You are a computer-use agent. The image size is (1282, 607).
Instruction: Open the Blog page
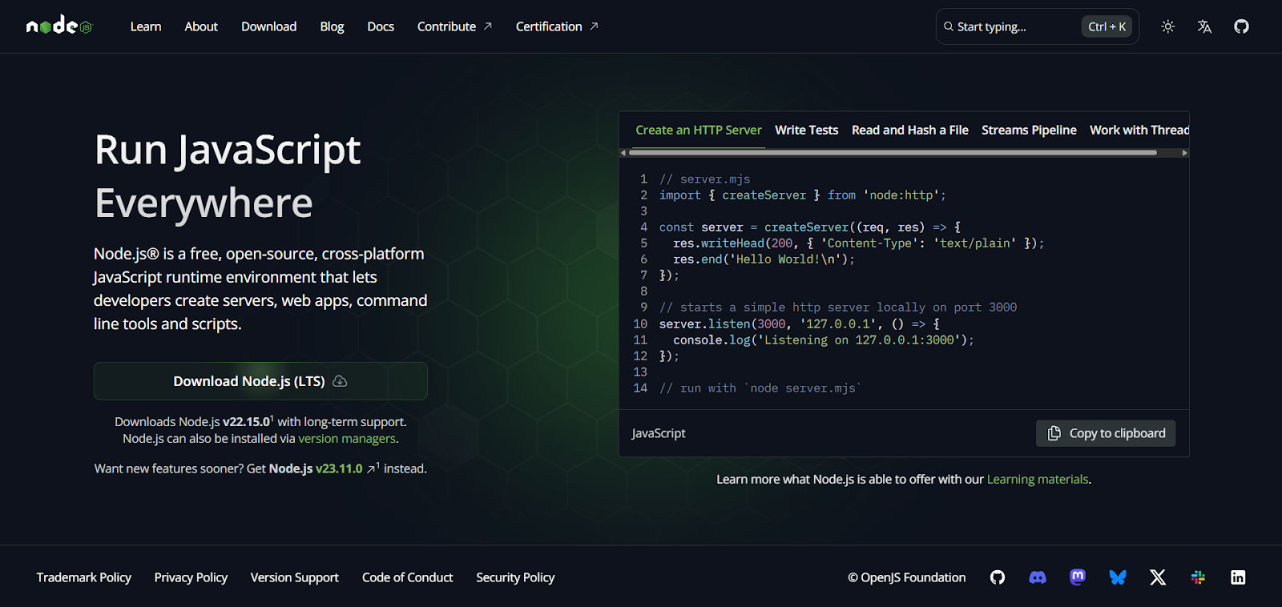pos(332,26)
